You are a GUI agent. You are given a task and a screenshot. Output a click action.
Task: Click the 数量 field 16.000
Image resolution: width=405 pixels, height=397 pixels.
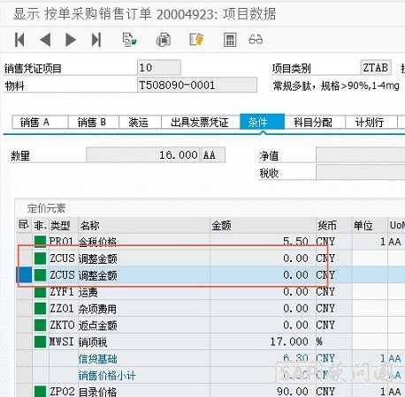point(143,154)
